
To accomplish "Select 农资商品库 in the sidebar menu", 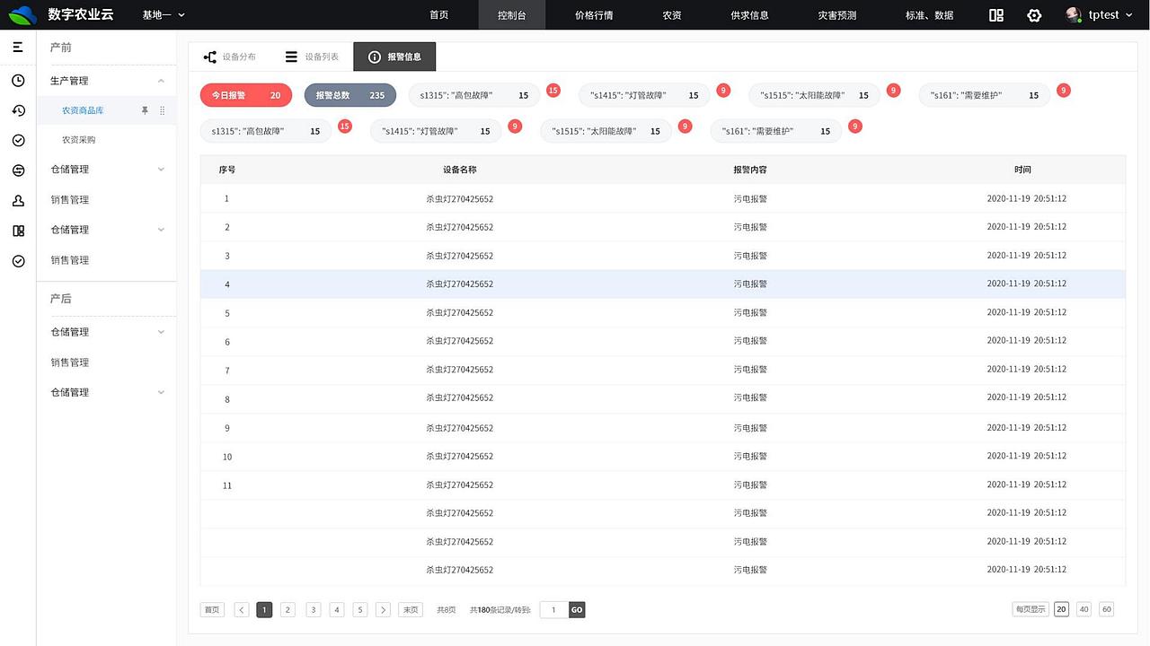I will tap(83, 110).
